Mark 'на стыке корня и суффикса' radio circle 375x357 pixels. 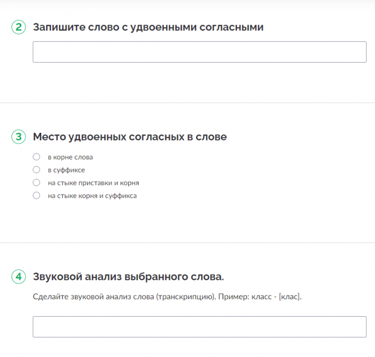pos(36,195)
